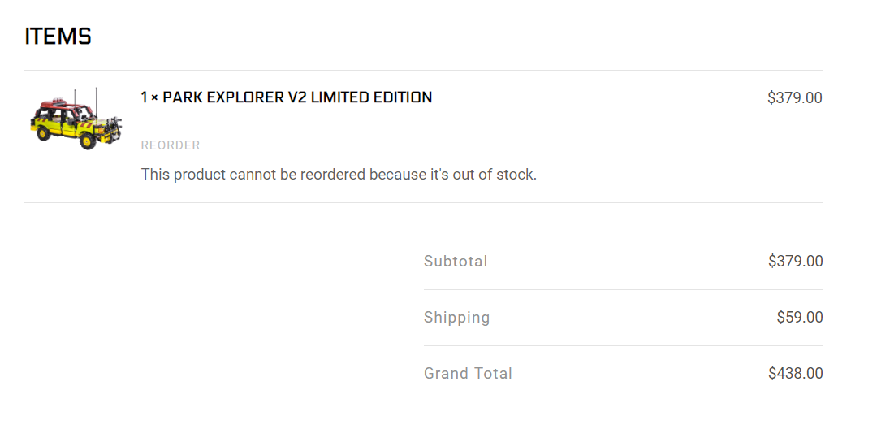The image size is (877, 446).
Task: Open the Park Explorer V2 Limited Edition title
Action: tap(287, 97)
